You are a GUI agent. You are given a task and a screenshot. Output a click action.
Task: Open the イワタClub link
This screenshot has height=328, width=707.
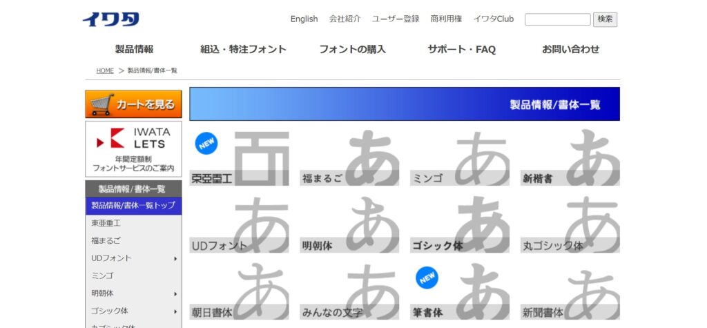[x=493, y=19]
